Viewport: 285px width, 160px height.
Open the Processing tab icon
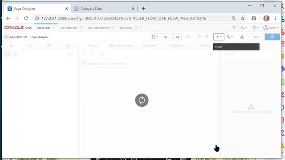click(49, 45)
